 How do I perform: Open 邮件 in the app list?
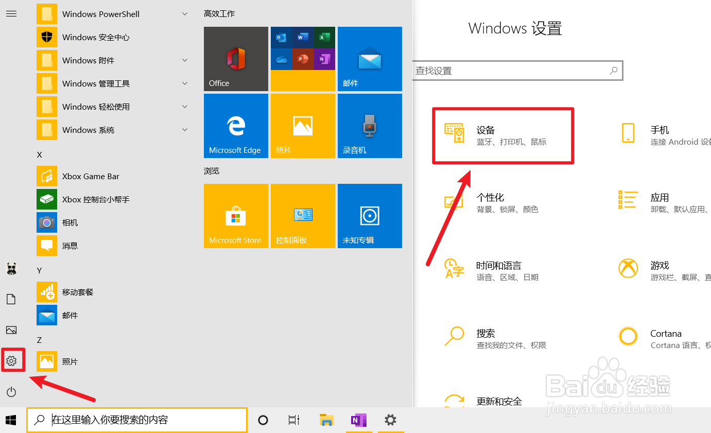(113, 315)
